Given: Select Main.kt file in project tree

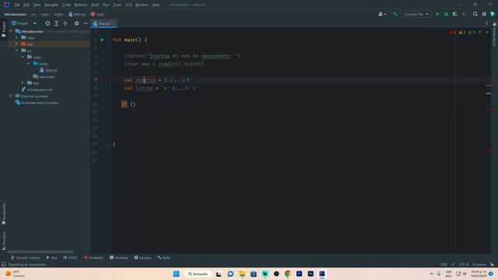Looking at the screenshot, I should [x=48, y=70].
